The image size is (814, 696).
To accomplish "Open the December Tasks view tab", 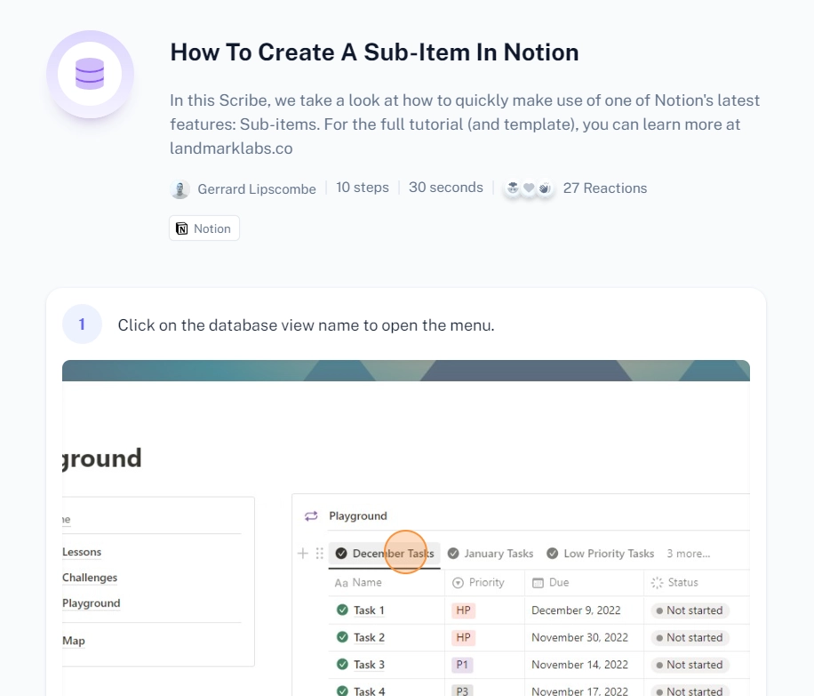I will tap(385, 554).
